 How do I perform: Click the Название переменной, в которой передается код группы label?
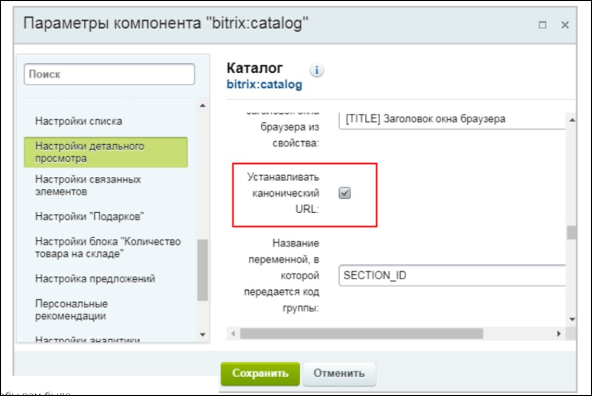coord(281,276)
